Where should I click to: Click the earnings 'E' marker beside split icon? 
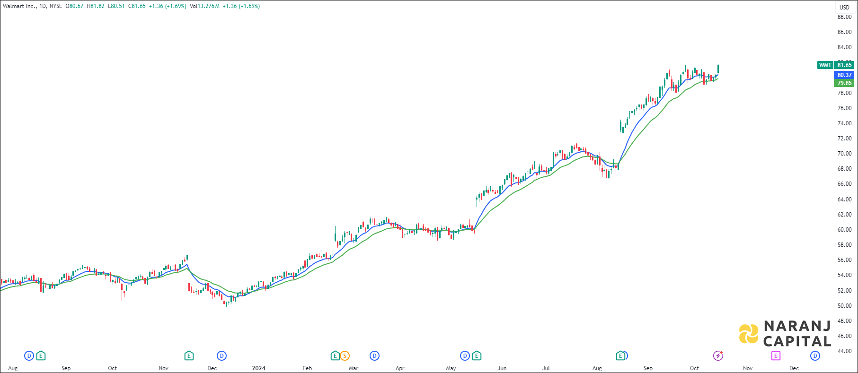coord(335,356)
